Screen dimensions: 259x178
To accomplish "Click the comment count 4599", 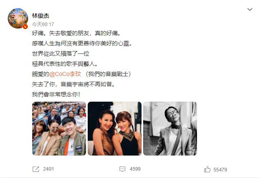I will pyautogui.click(x=135, y=169).
